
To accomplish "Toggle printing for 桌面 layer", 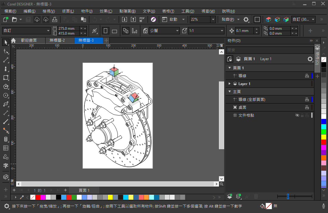I will (x=307, y=108).
